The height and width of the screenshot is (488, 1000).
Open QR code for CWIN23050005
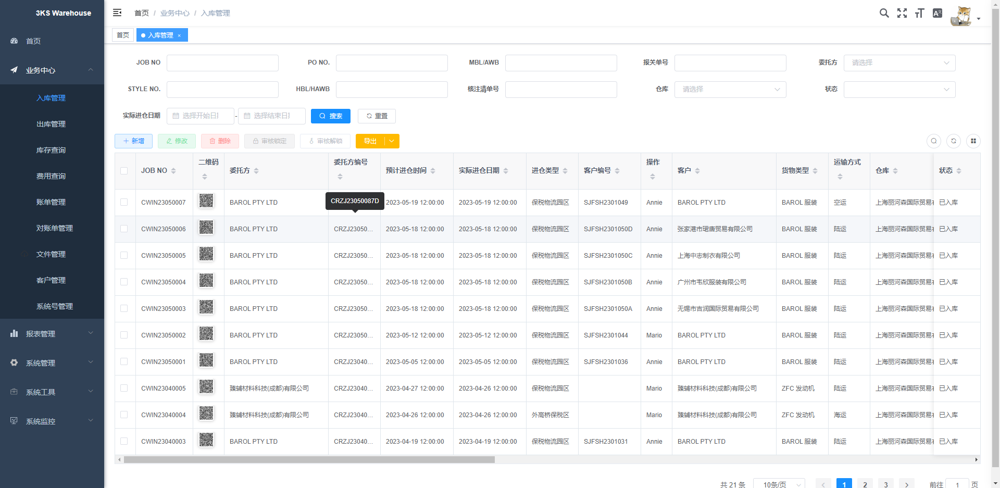(206, 254)
